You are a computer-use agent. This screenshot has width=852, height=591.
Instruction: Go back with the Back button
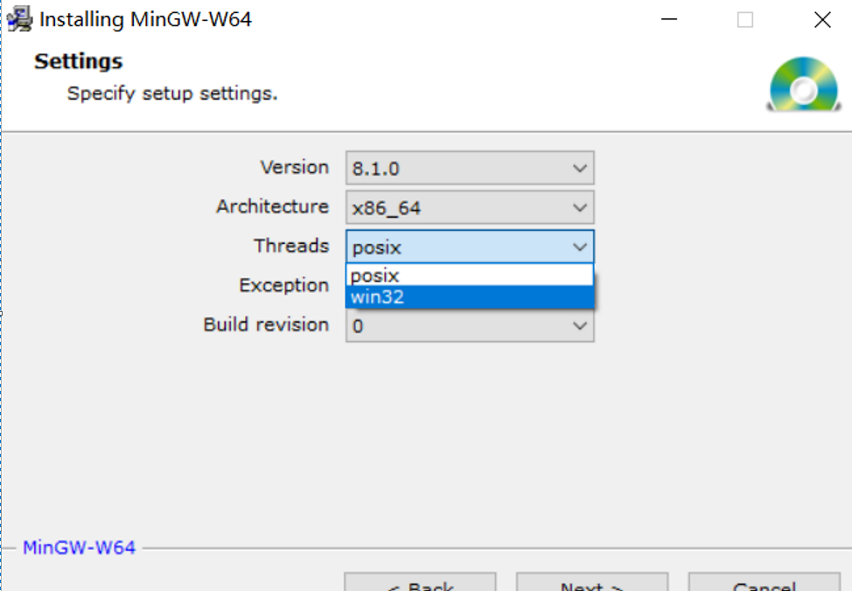tap(420, 582)
